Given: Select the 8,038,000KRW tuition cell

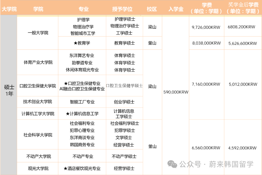Looking at the screenshot, I should [207, 43].
